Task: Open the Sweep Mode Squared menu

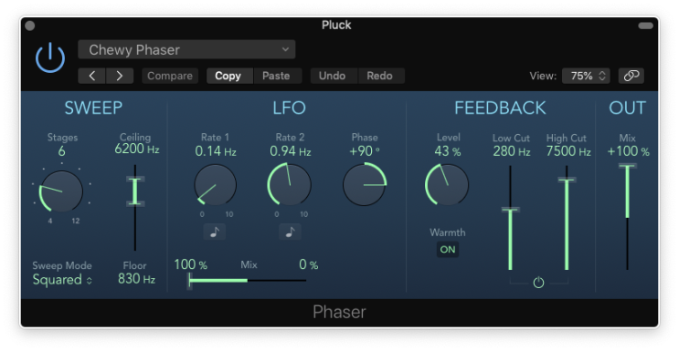Action: point(62,280)
